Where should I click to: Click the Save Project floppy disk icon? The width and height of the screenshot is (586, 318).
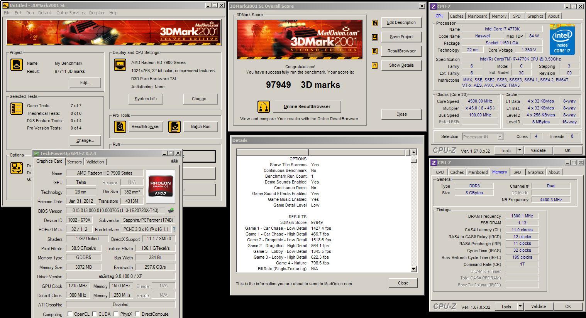click(374, 37)
